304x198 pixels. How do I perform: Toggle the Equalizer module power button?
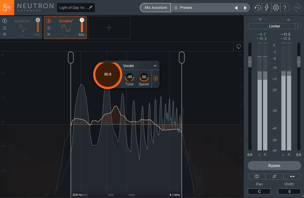[5, 21]
